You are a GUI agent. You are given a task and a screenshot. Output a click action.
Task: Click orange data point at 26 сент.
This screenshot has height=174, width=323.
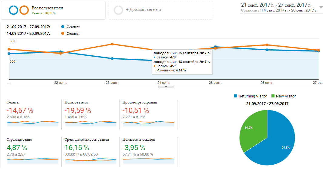tap(267, 45)
